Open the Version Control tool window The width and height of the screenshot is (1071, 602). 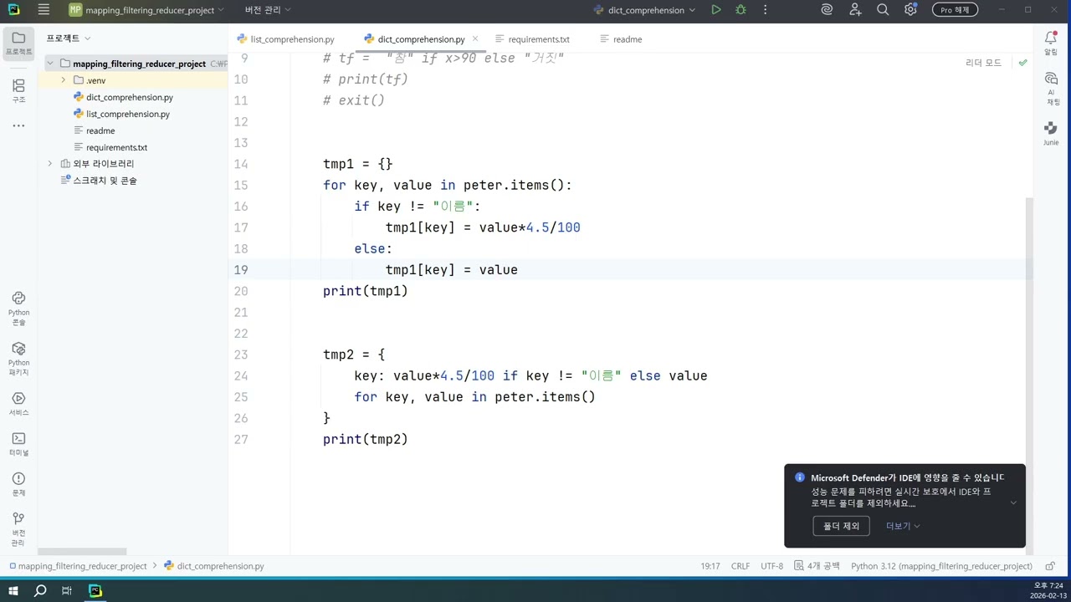click(x=18, y=529)
